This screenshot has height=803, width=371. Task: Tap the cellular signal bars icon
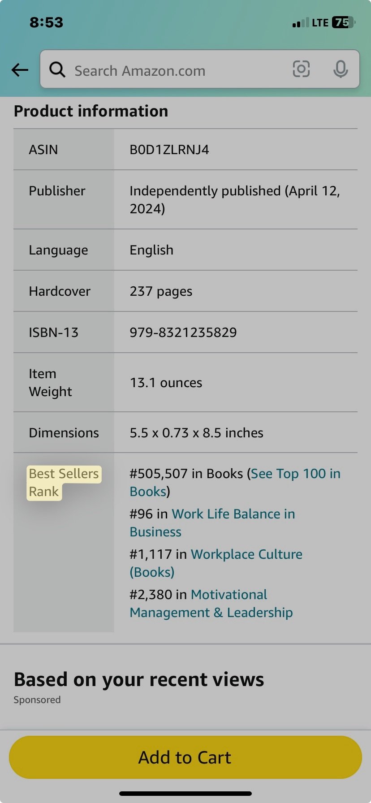(301, 23)
